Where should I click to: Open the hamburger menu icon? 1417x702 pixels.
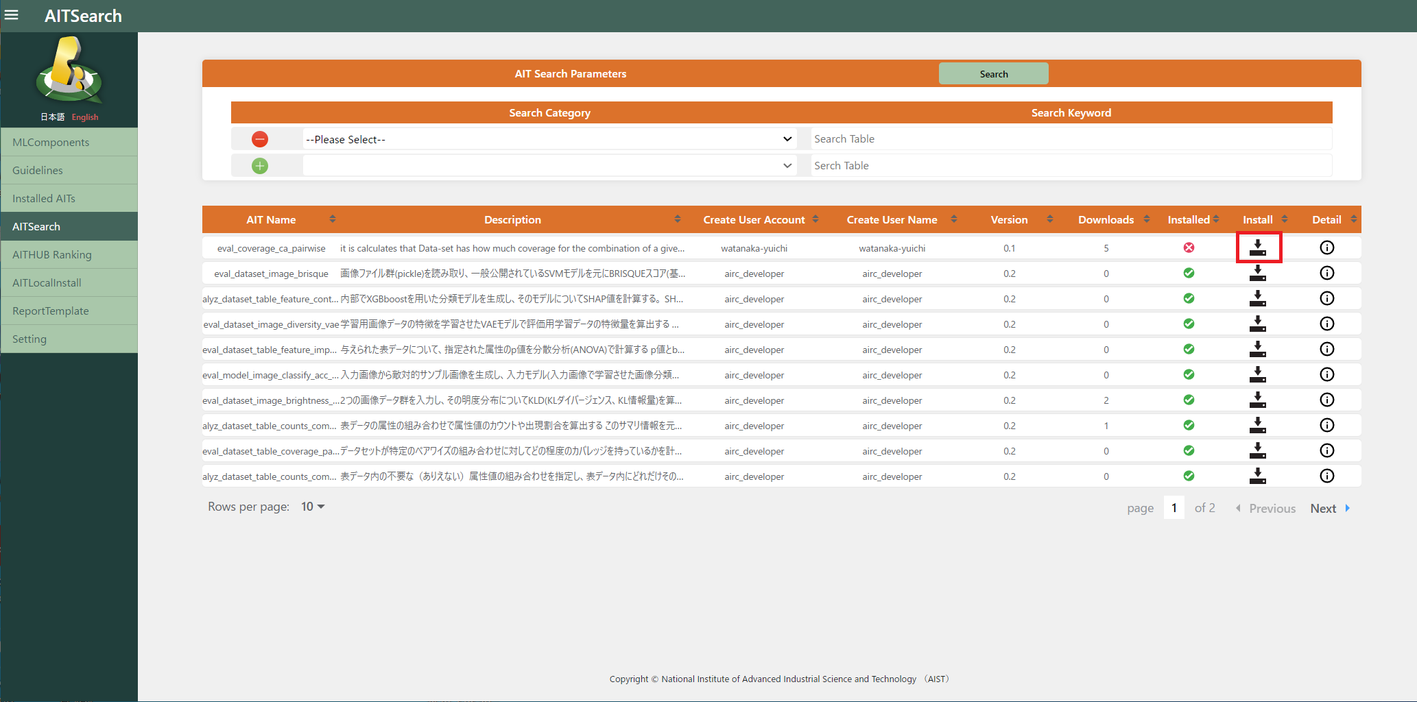click(x=12, y=15)
